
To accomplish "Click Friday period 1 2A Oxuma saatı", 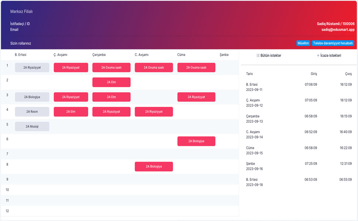I will point(196,67).
